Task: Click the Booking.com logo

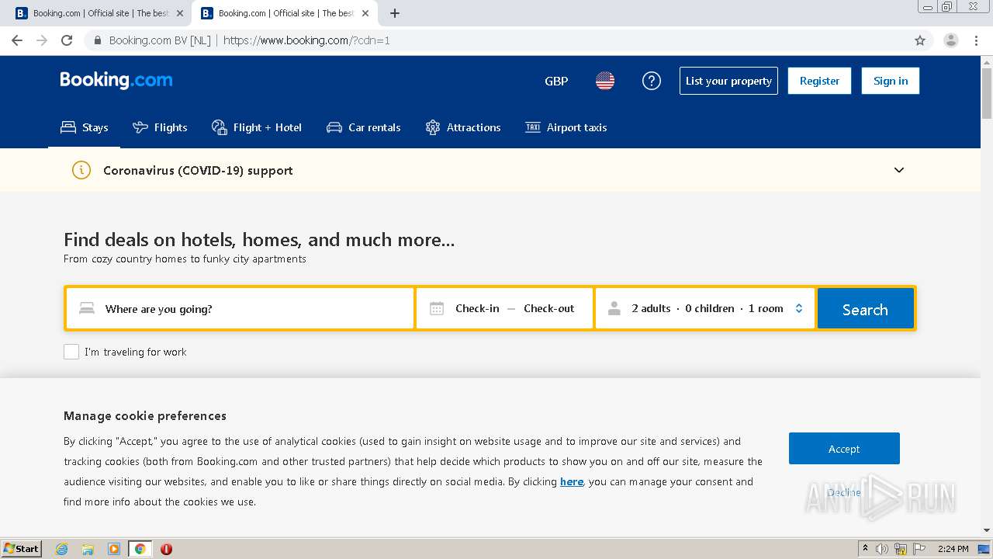Action: coord(116,80)
